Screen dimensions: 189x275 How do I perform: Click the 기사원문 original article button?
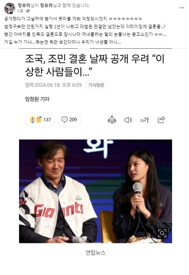[96, 85]
